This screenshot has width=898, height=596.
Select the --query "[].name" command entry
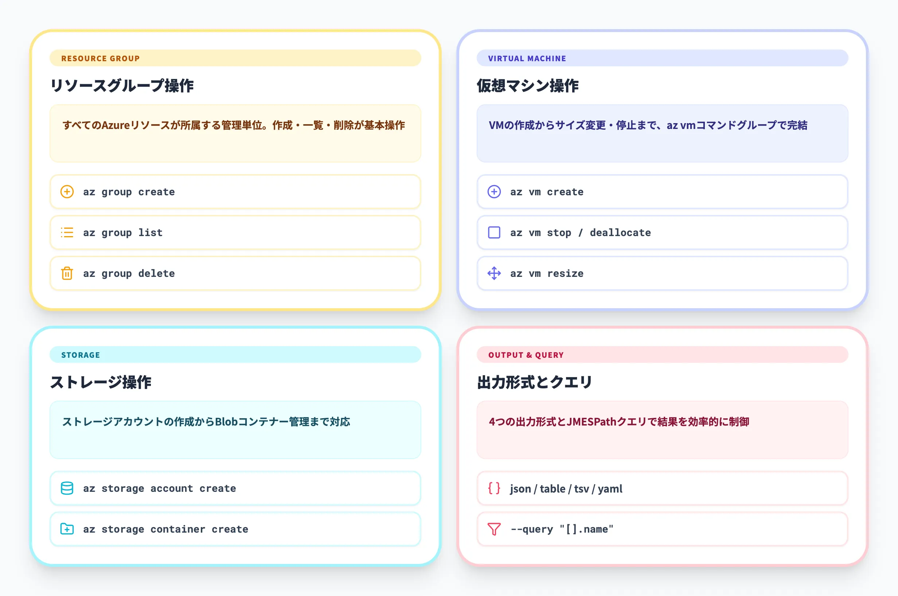click(x=662, y=529)
